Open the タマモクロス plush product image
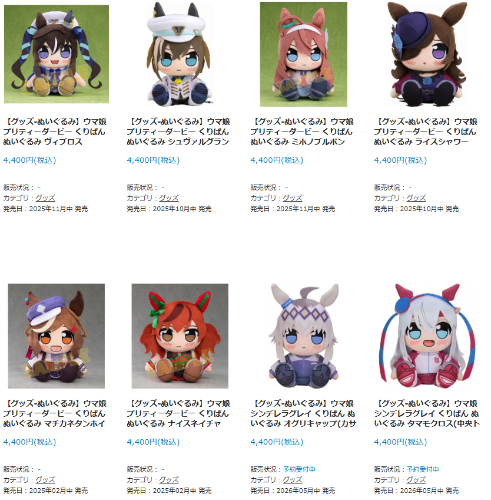Image resolution: width=491 pixels, height=500 pixels. coord(427,335)
